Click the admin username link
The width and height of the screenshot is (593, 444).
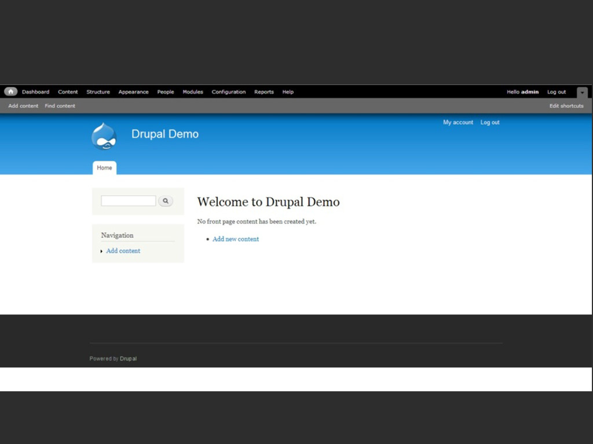(530, 92)
